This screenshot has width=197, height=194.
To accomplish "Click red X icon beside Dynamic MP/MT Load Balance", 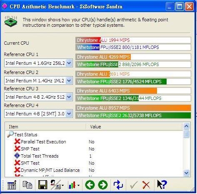I will [17, 170].
